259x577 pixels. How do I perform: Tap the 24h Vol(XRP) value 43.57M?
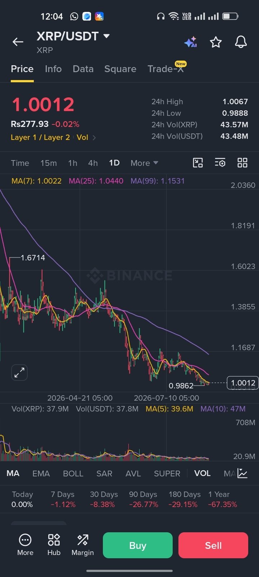tap(234, 125)
